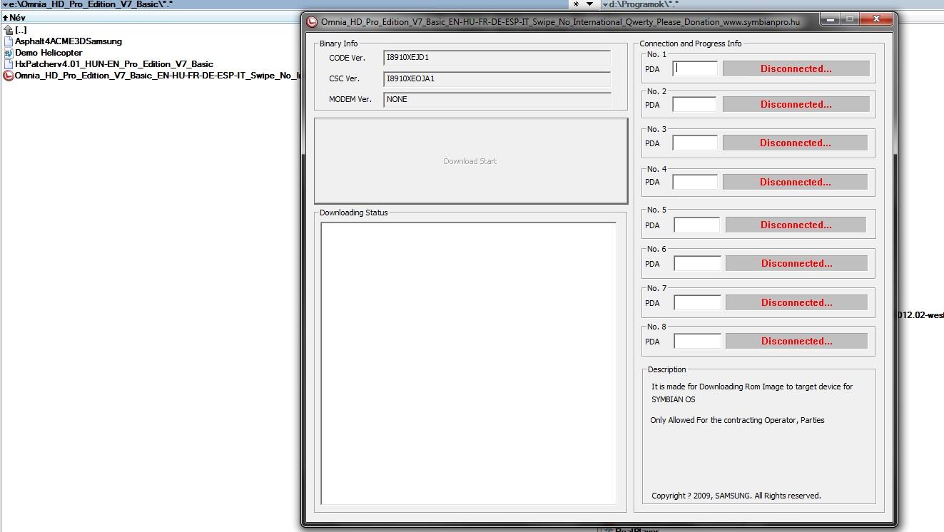Screen dimensions: 944x532
Task: Select the [..] parent directory entry
Action: (x=21, y=30)
